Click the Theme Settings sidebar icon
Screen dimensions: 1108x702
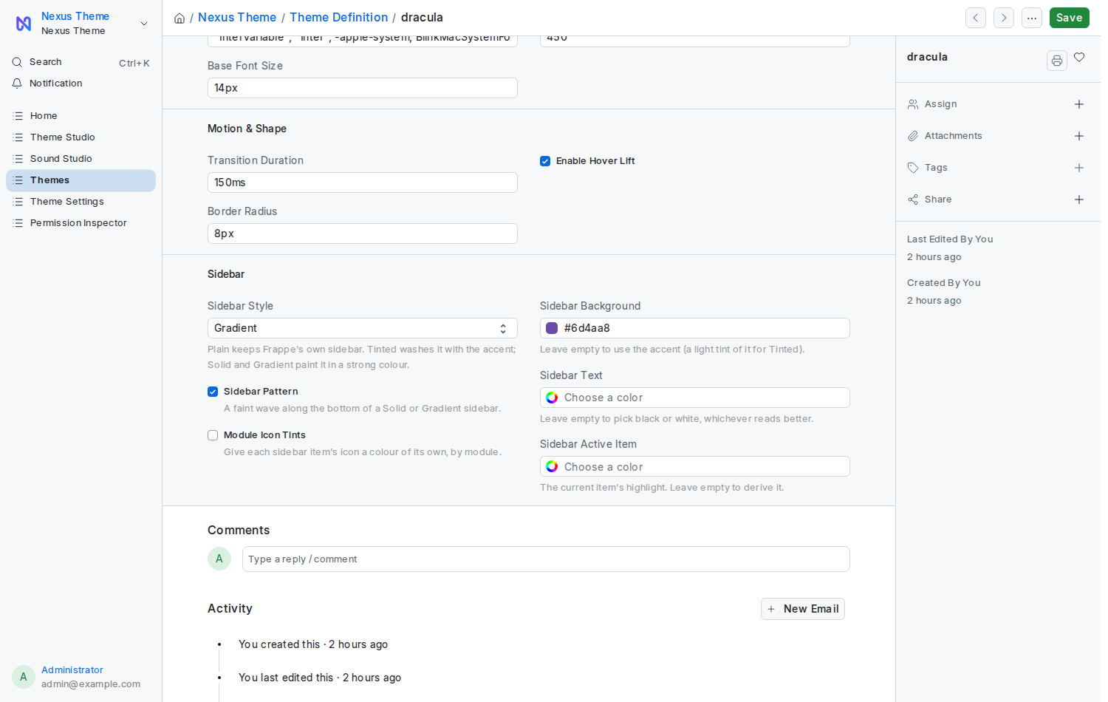point(18,202)
